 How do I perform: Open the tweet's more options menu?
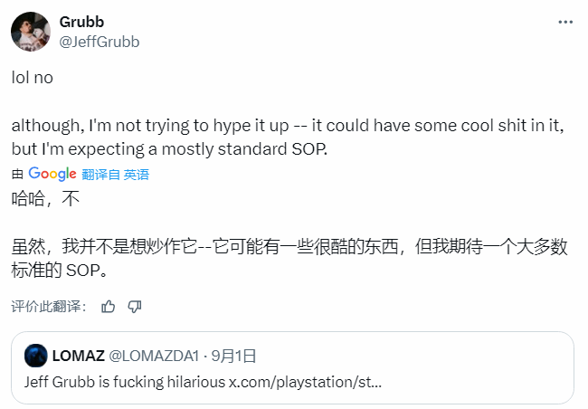click(x=565, y=23)
